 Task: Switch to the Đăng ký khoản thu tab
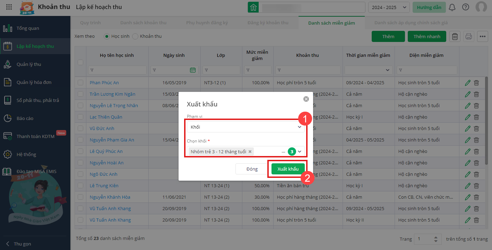(x=268, y=23)
